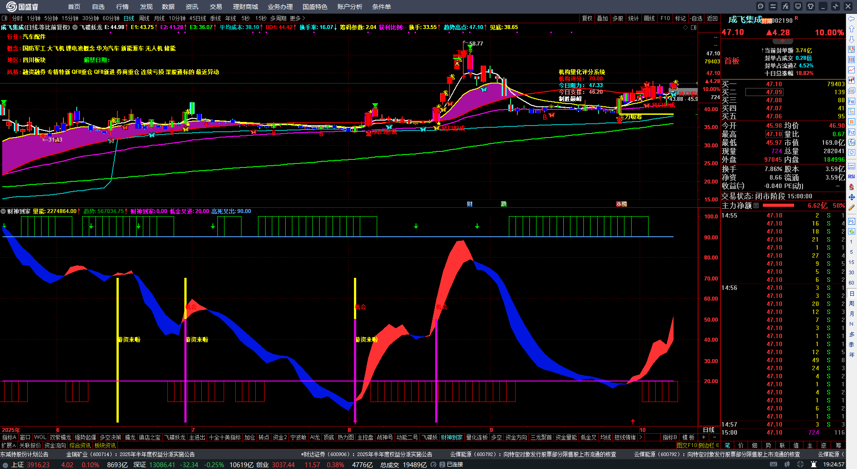Open the message chat icon in title bar
The image size is (857, 469).
point(761,6)
